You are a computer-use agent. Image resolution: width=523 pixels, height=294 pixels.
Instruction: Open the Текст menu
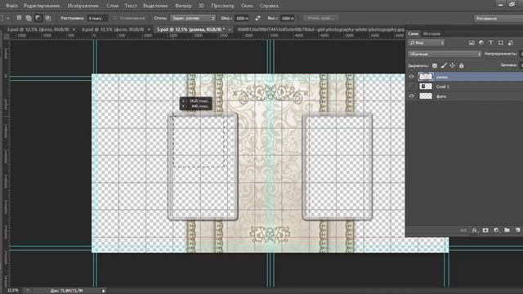[x=131, y=6]
